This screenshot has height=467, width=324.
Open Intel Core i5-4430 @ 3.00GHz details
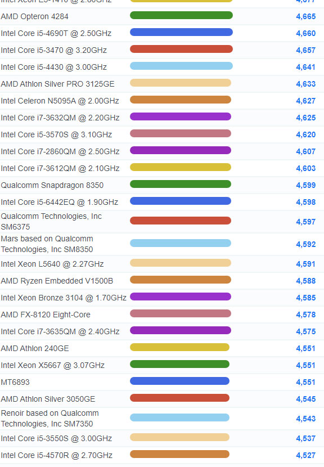click(53, 68)
